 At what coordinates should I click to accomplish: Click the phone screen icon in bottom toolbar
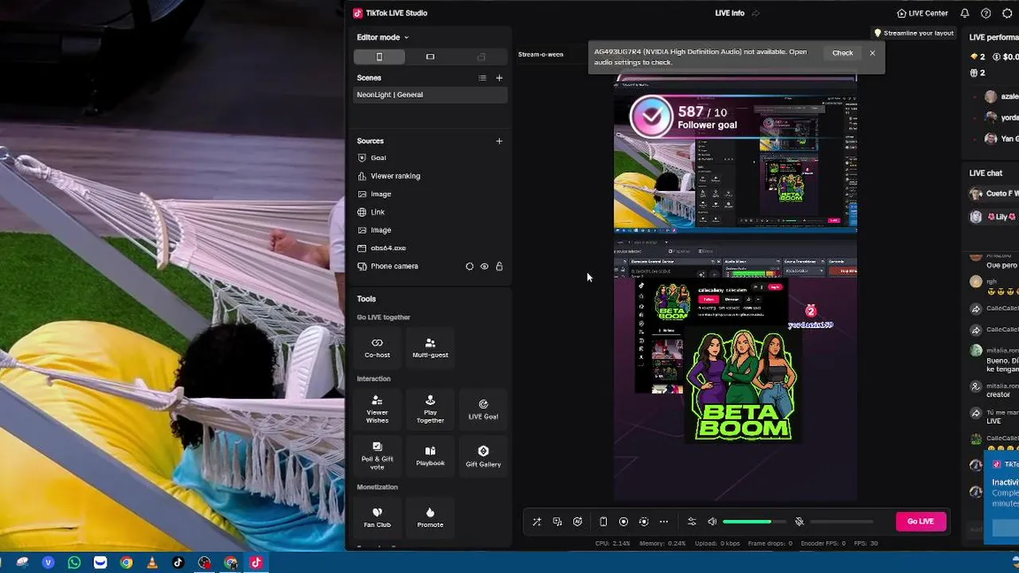click(x=603, y=522)
